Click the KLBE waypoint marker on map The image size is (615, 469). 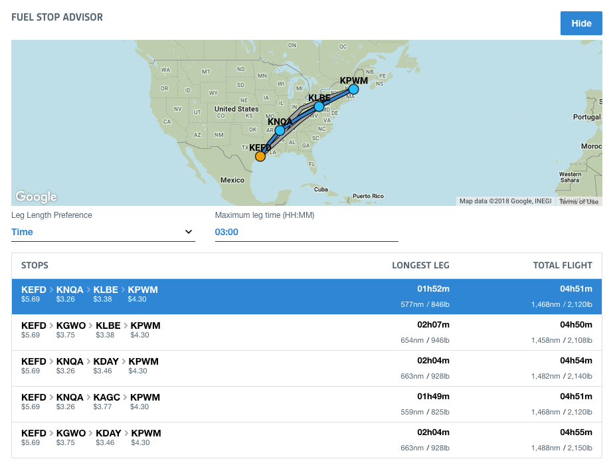point(319,106)
